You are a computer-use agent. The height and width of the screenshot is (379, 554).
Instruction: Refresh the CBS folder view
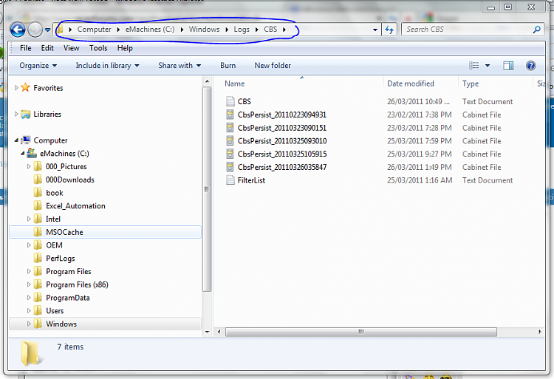(x=389, y=30)
